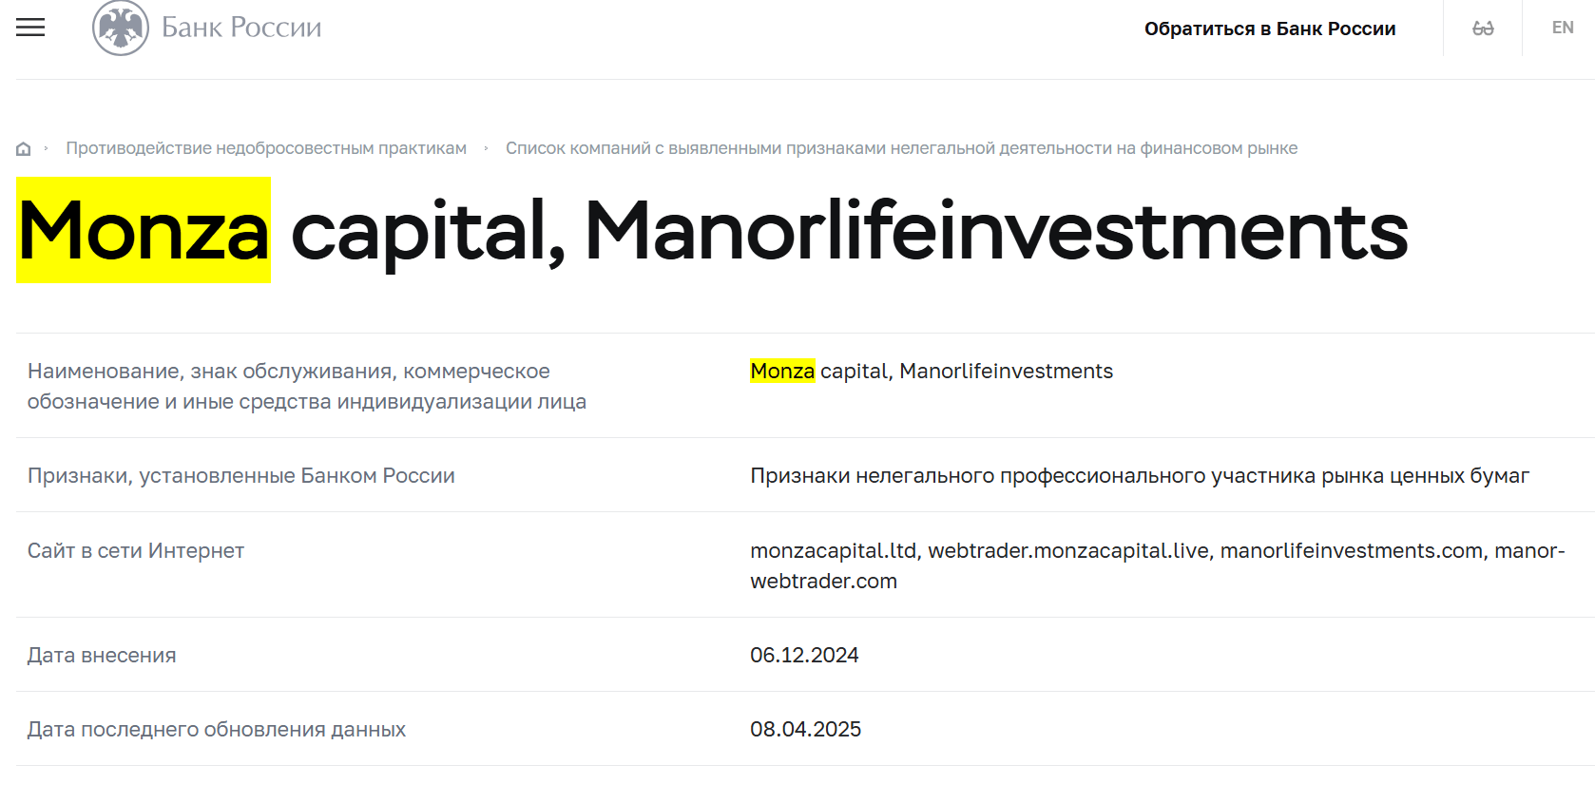
Task: Click the Дата внесения label
Action: click(102, 655)
